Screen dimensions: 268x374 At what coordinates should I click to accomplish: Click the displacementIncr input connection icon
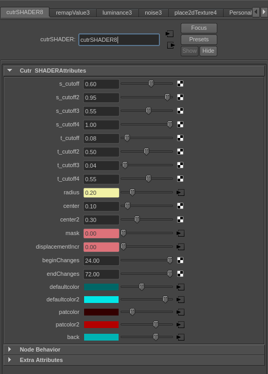coord(180,247)
